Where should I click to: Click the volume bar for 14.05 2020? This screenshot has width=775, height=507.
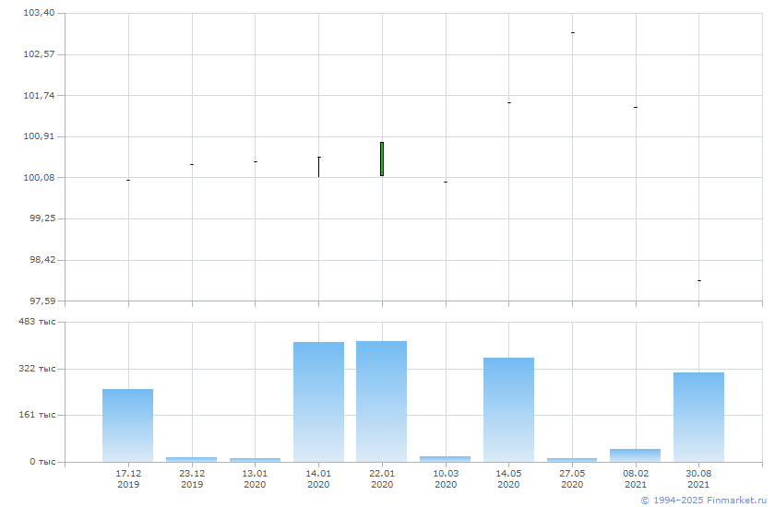508,409
